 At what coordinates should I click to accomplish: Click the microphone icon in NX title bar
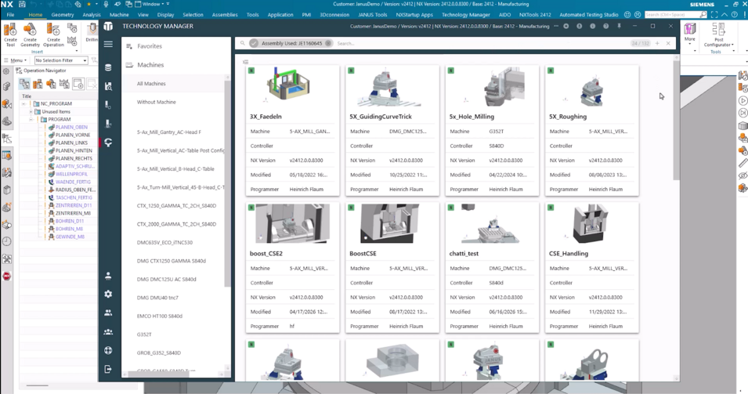tap(106, 4)
